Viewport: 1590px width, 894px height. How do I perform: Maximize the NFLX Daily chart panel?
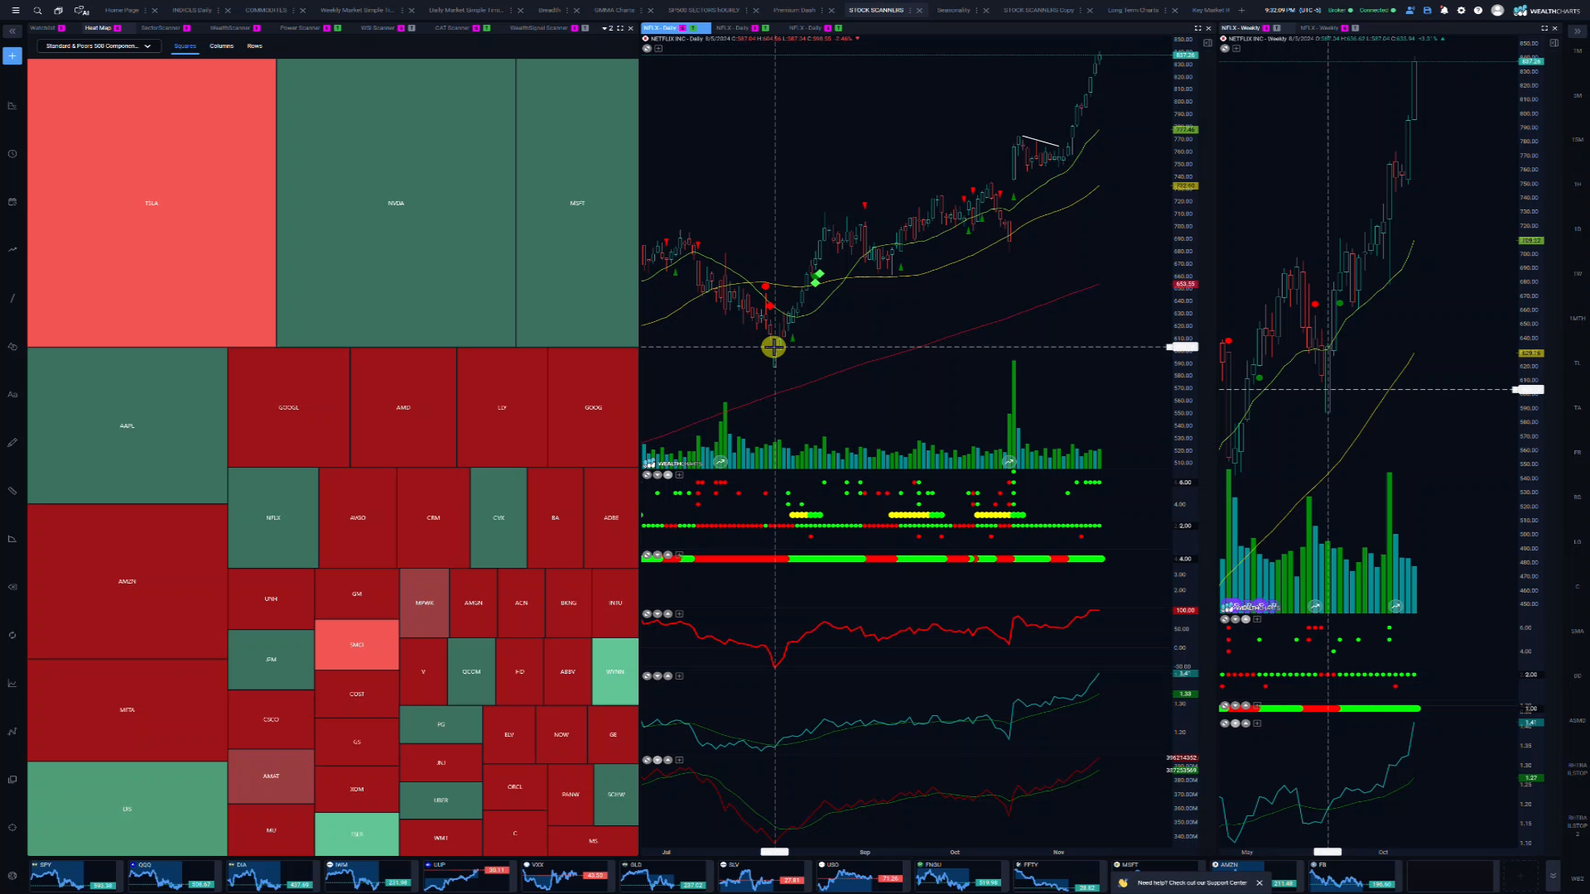[x=1197, y=28]
